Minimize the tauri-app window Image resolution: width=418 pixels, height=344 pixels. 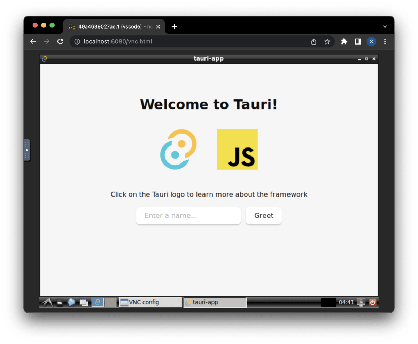point(359,59)
